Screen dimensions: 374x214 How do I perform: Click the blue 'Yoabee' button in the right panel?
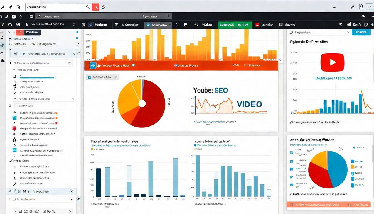click(x=361, y=32)
